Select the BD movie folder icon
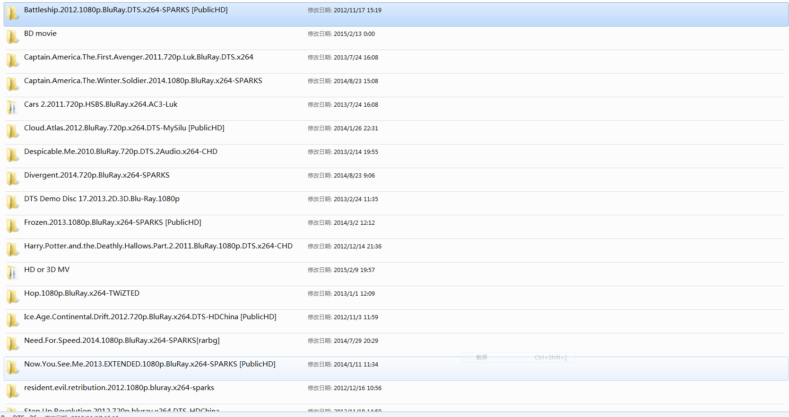This screenshot has height=417, width=789. [x=13, y=37]
